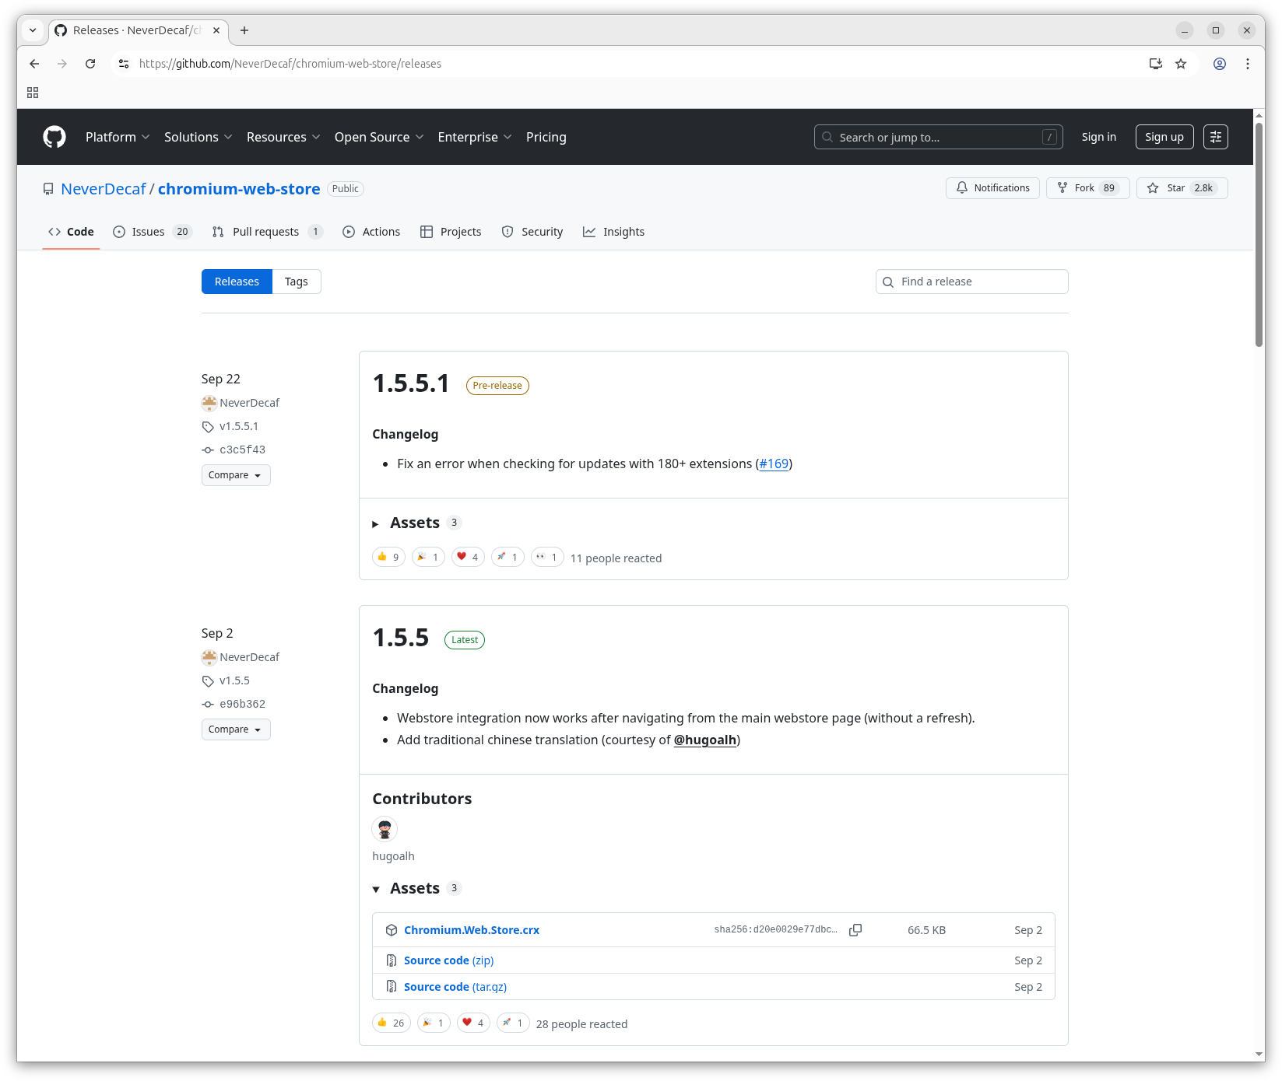Reload the page using the refresh icon
The width and height of the screenshot is (1282, 1081).
point(90,64)
